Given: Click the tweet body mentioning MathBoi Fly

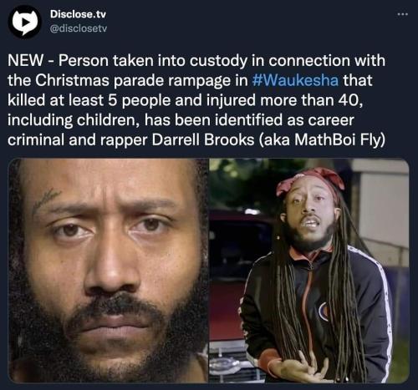Looking at the screenshot, I should click(x=196, y=100).
